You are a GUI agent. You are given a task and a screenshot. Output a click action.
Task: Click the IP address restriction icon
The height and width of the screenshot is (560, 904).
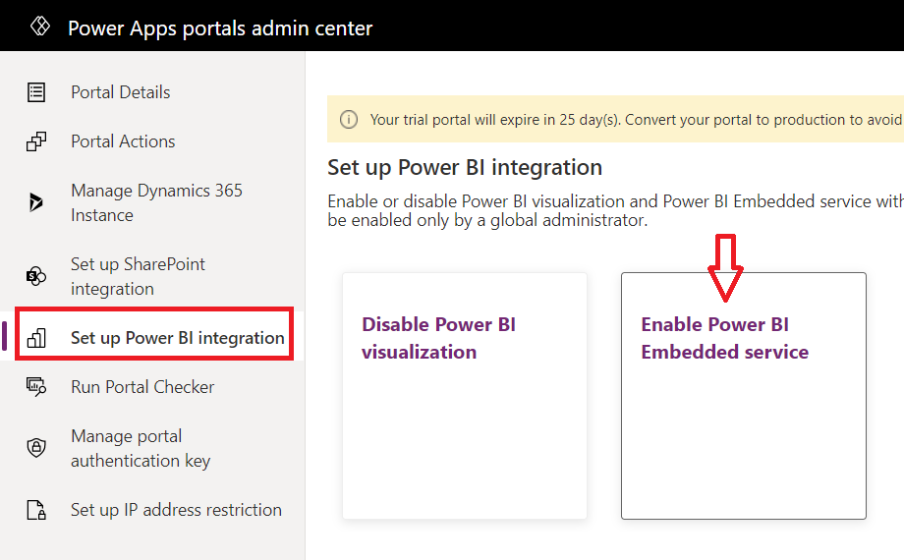pos(36,511)
